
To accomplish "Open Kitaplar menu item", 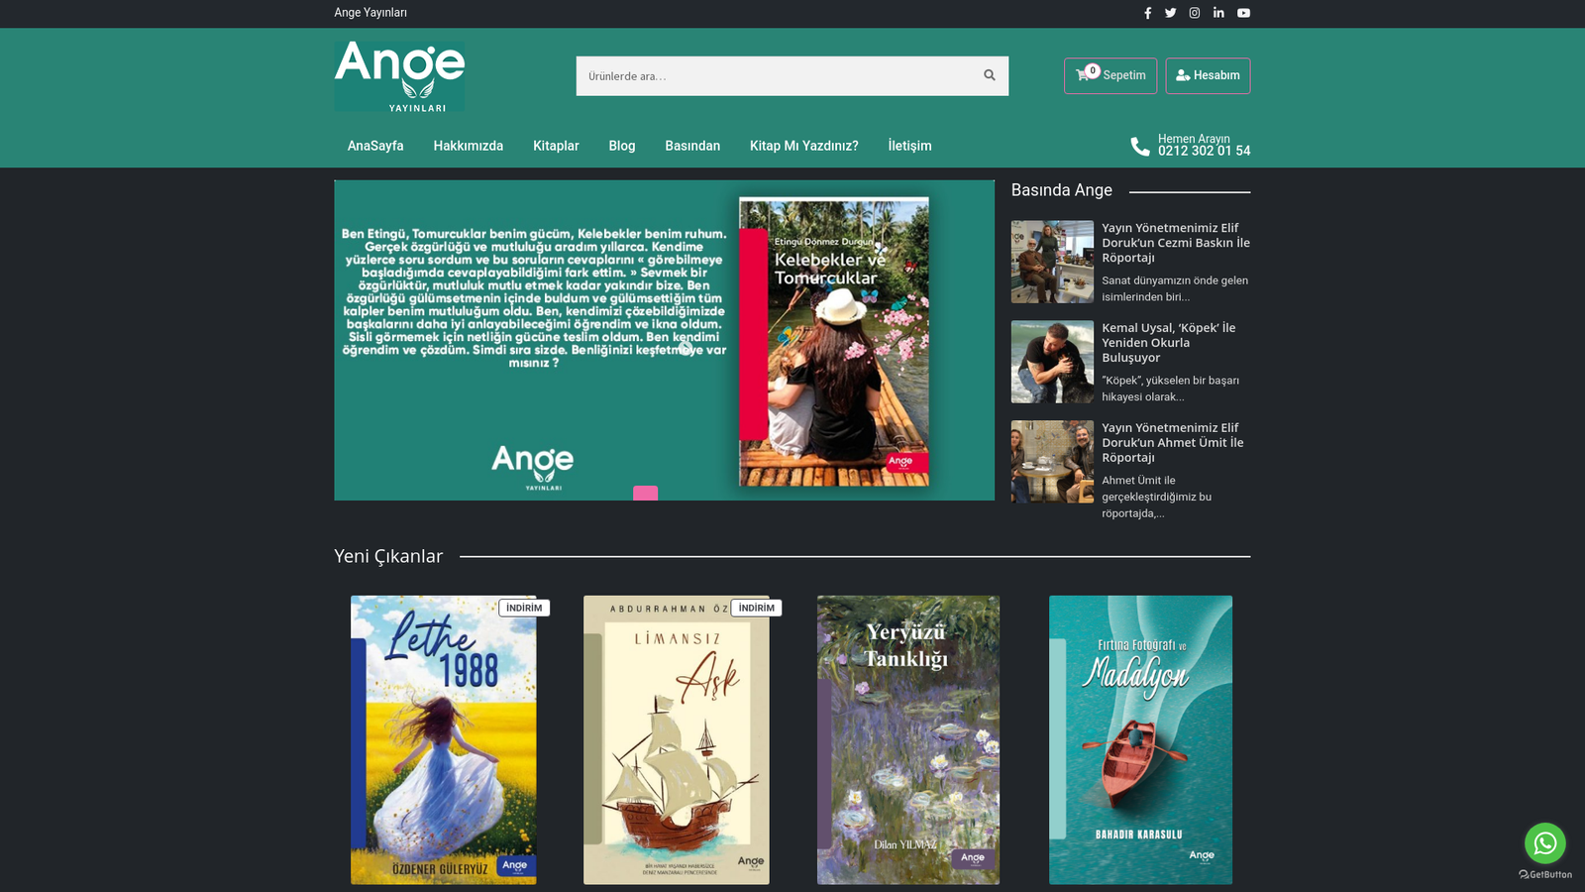I will 556,146.
